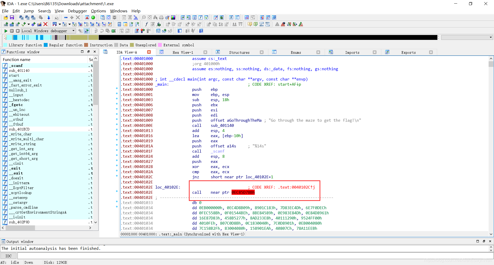Click the green circle run status icon
Screen dimensions: 494x265
pyautogui.click(x=93, y=17)
